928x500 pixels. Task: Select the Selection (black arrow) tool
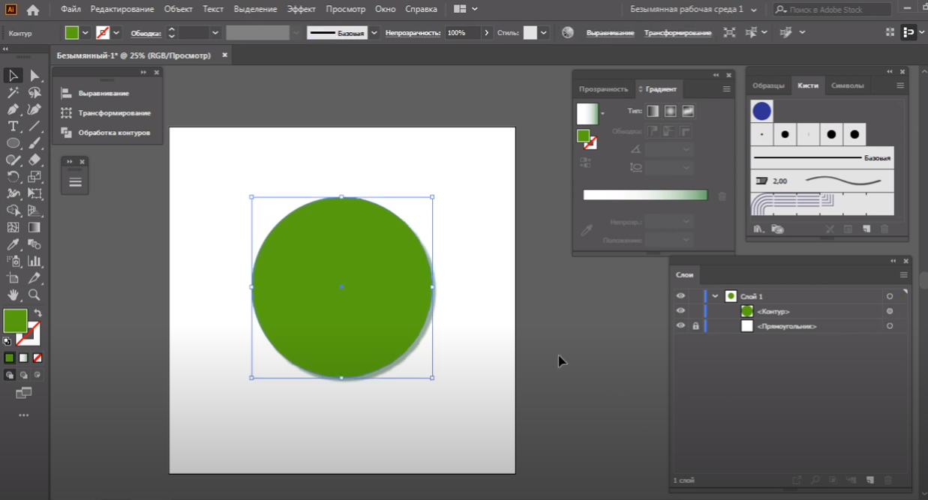coord(13,76)
